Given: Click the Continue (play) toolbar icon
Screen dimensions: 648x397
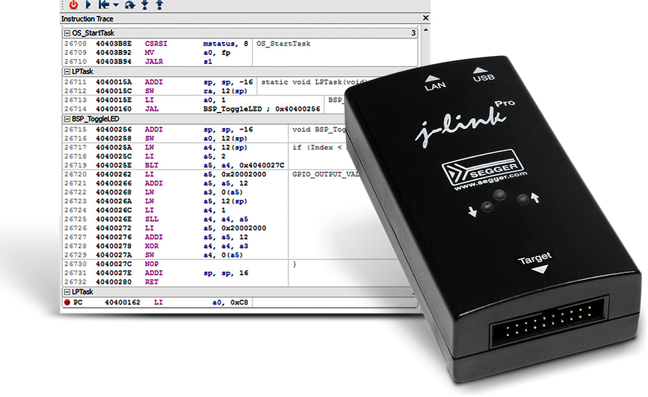Looking at the screenshot, I should 88,4.
